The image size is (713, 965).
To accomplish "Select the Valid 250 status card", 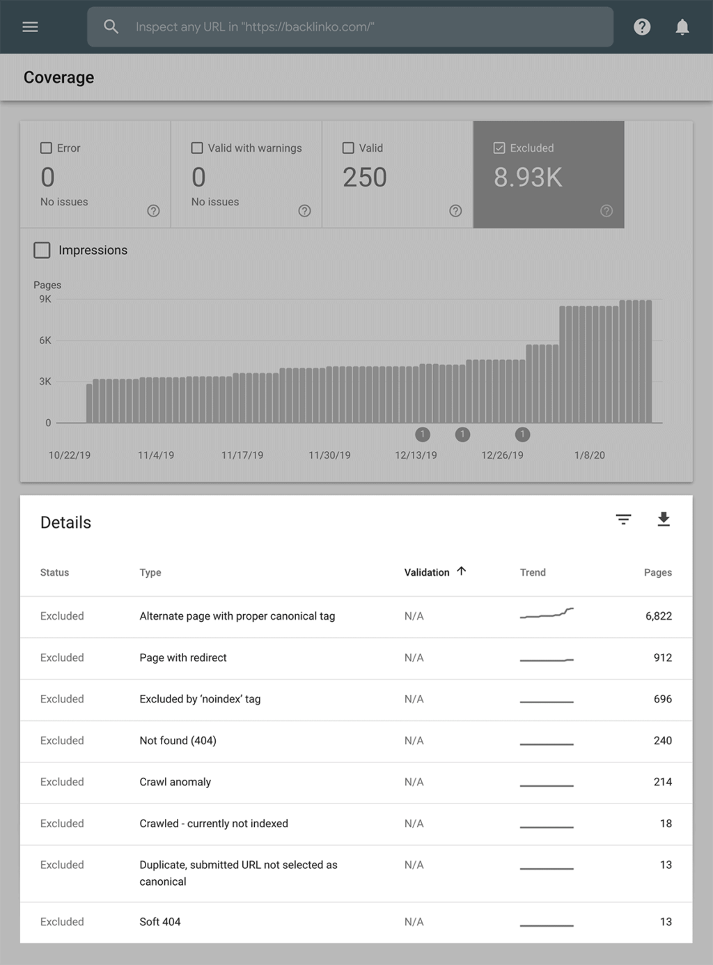I will [397, 174].
